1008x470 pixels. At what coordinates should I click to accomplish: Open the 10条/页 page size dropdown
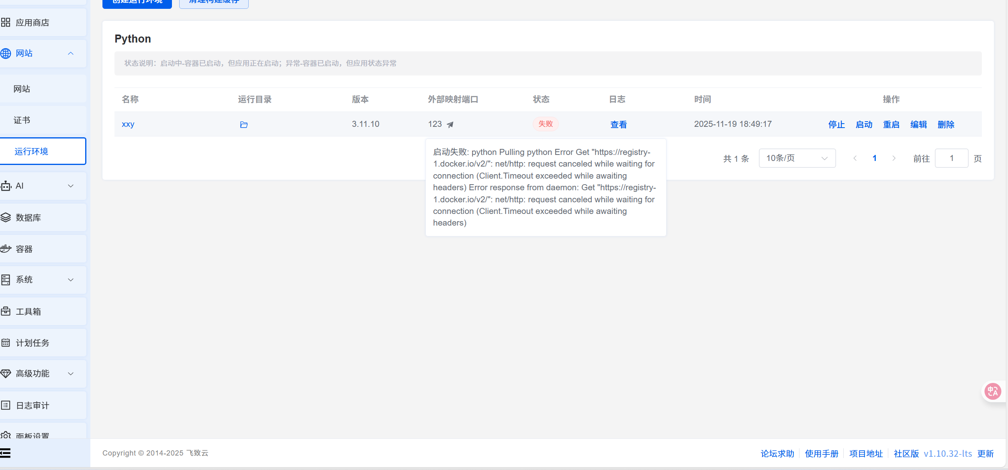[797, 158]
